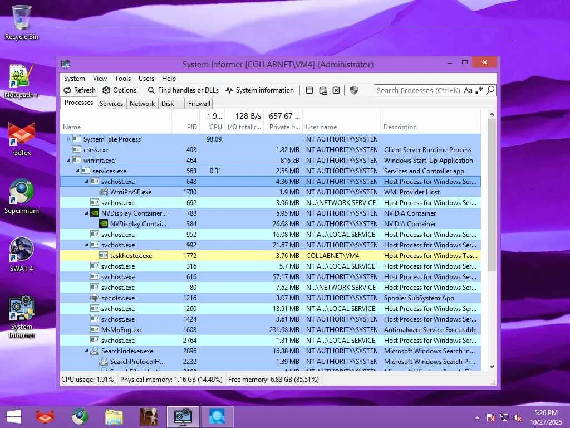
Task: Click the Refresh toolbar button
Action: [80, 90]
